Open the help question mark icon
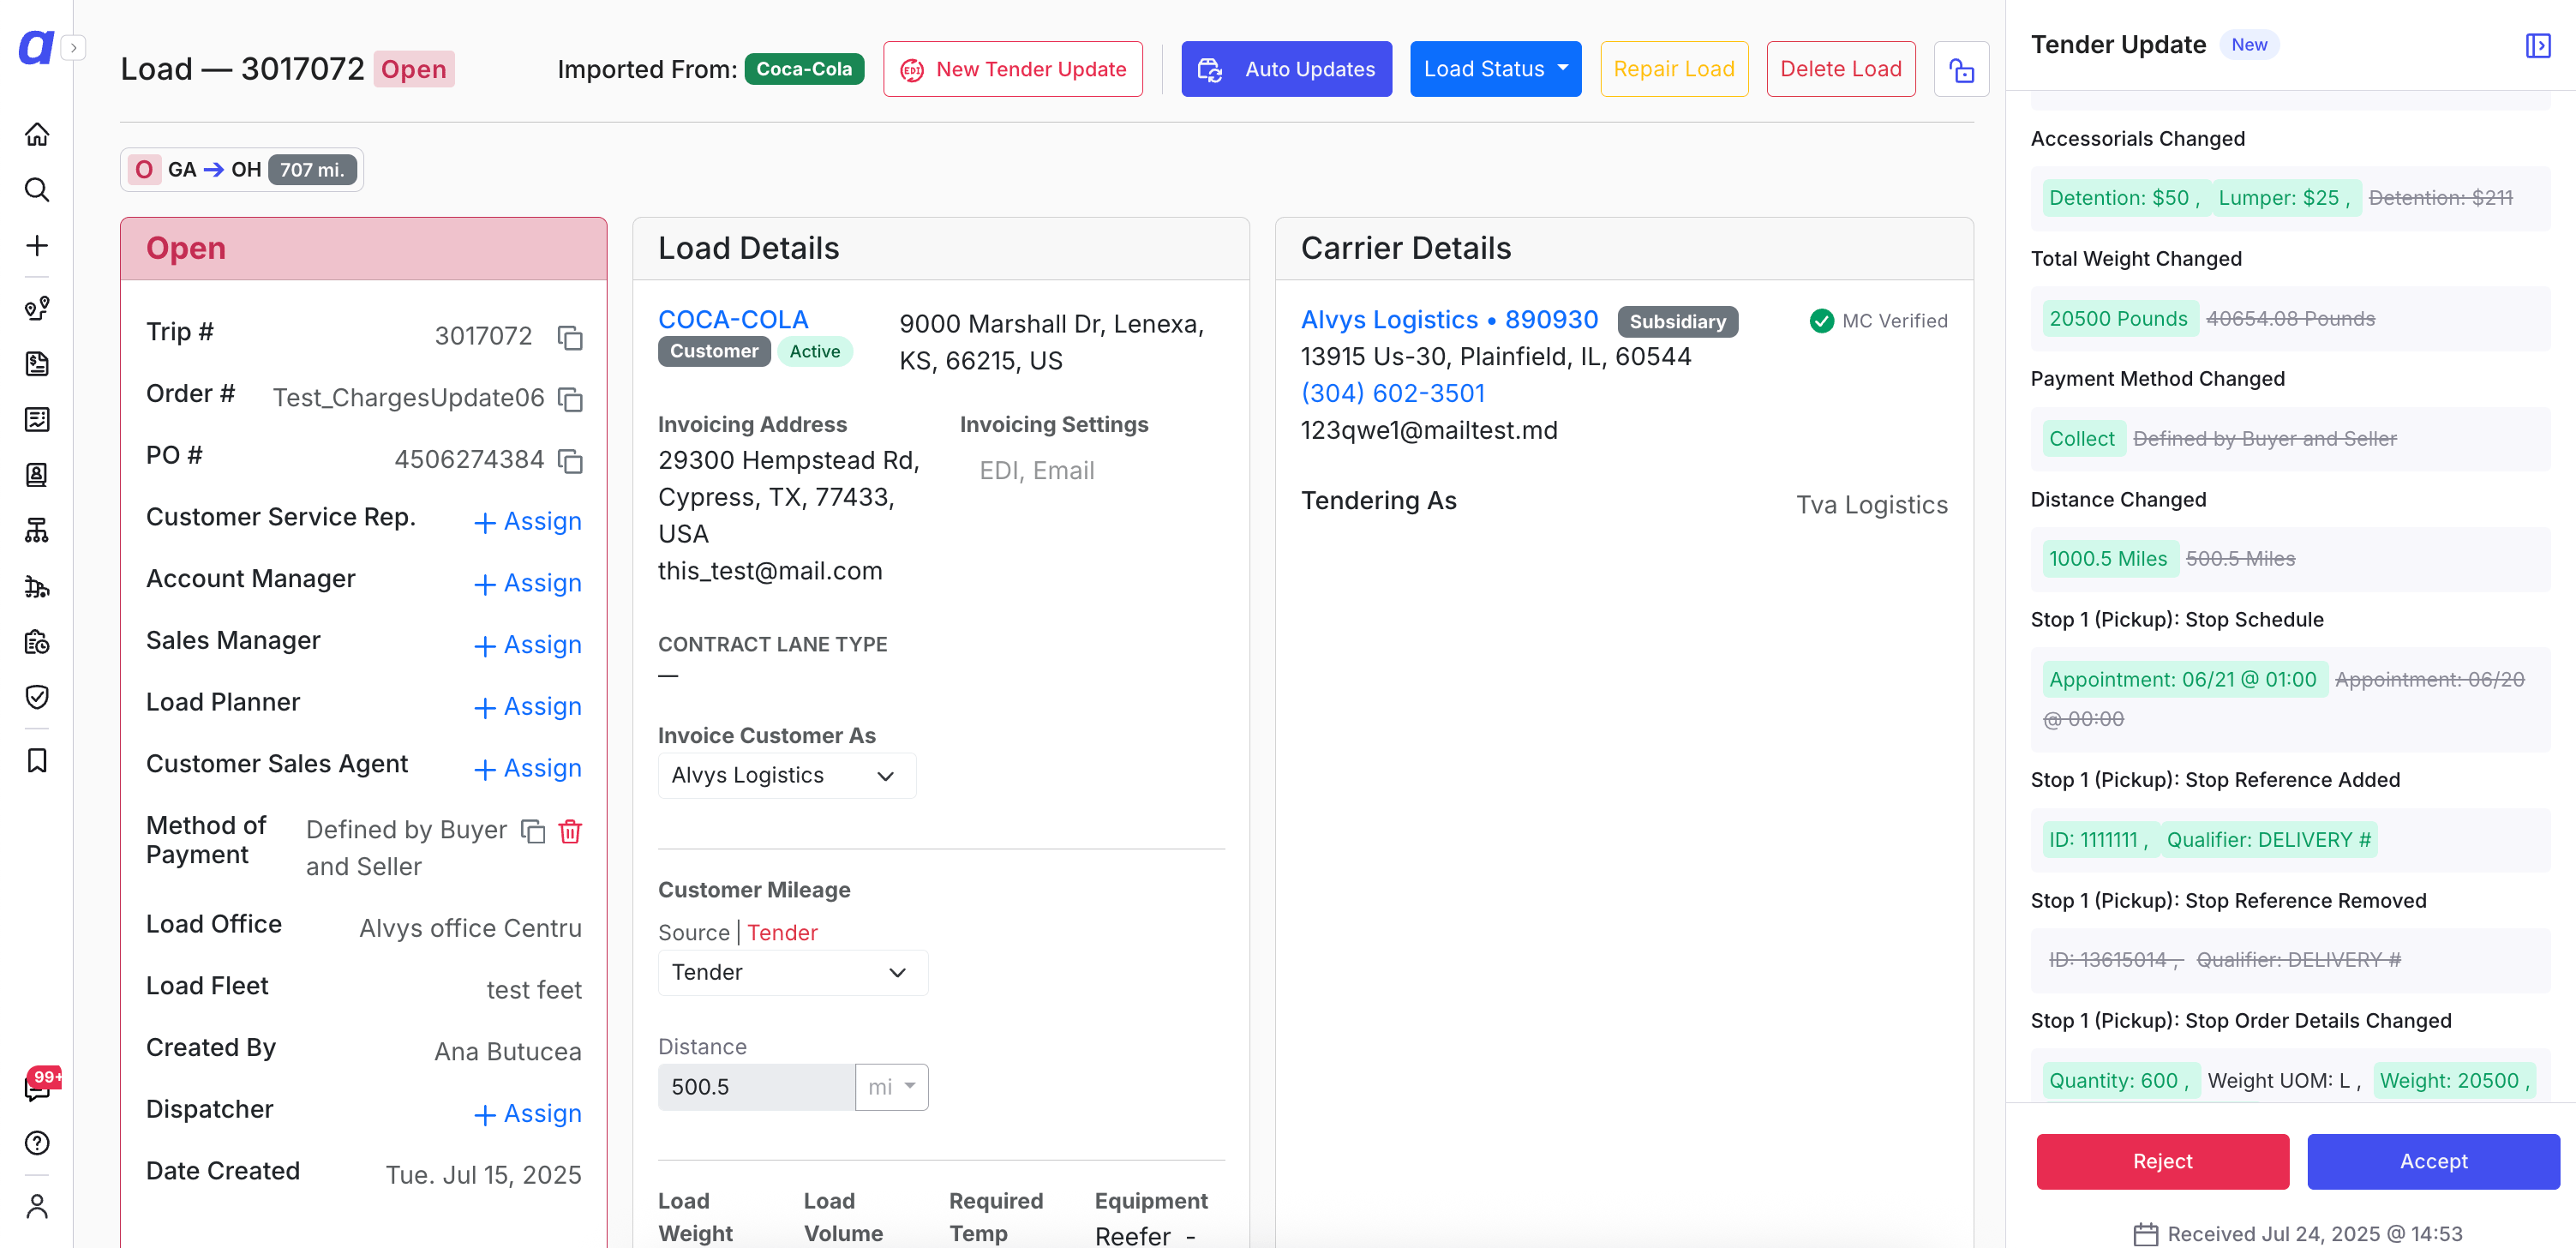2576x1248 pixels. (x=37, y=1142)
